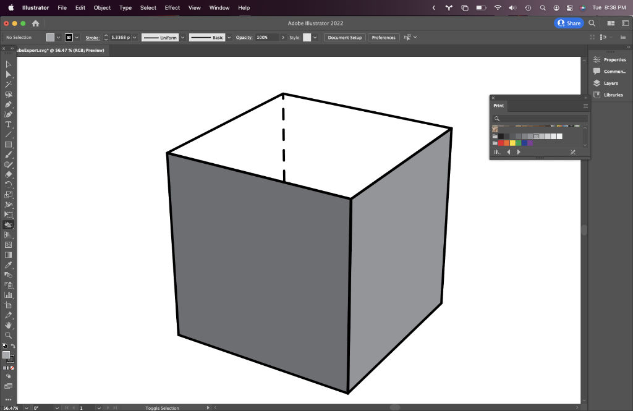Open the stroke weight dropdown
Screen dimensions: 633x411
135,38
